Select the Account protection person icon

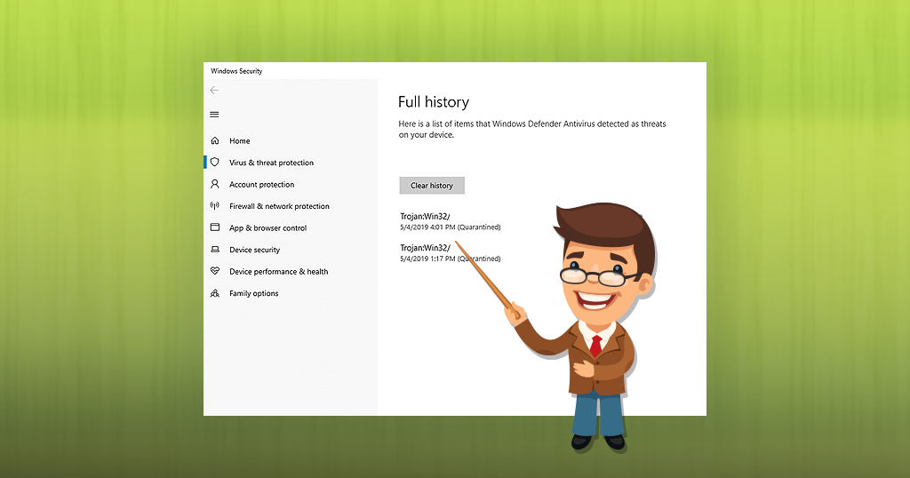click(x=214, y=185)
